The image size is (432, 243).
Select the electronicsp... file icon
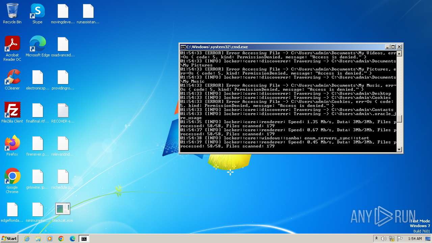coord(37,80)
